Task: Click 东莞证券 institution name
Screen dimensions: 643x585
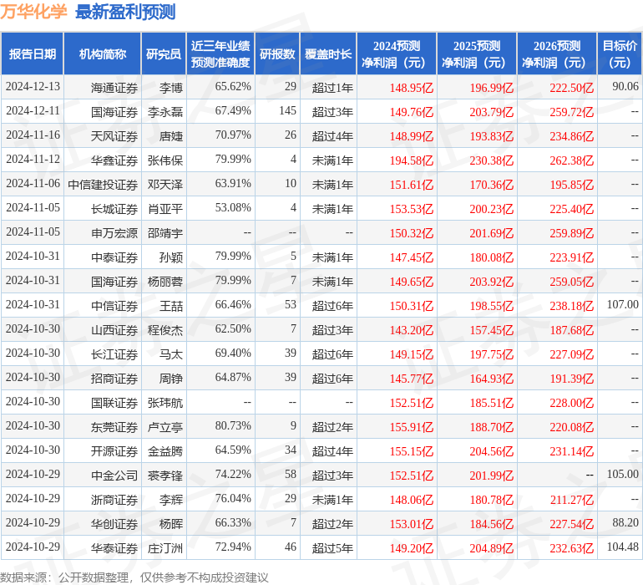Action: point(114,426)
